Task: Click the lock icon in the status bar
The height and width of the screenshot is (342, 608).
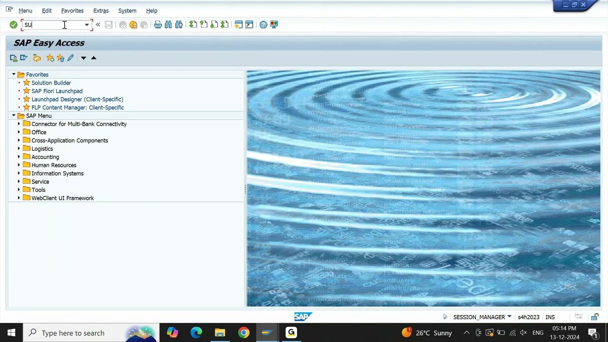Action: pyautogui.click(x=595, y=317)
